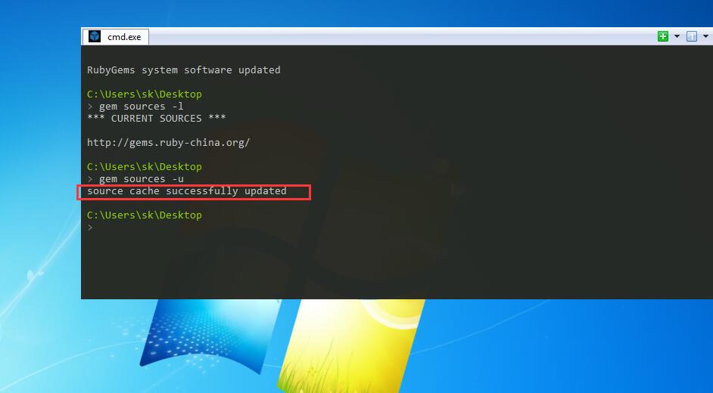
Task: Click the "gem sources -u" command line
Action: point(141,179)
